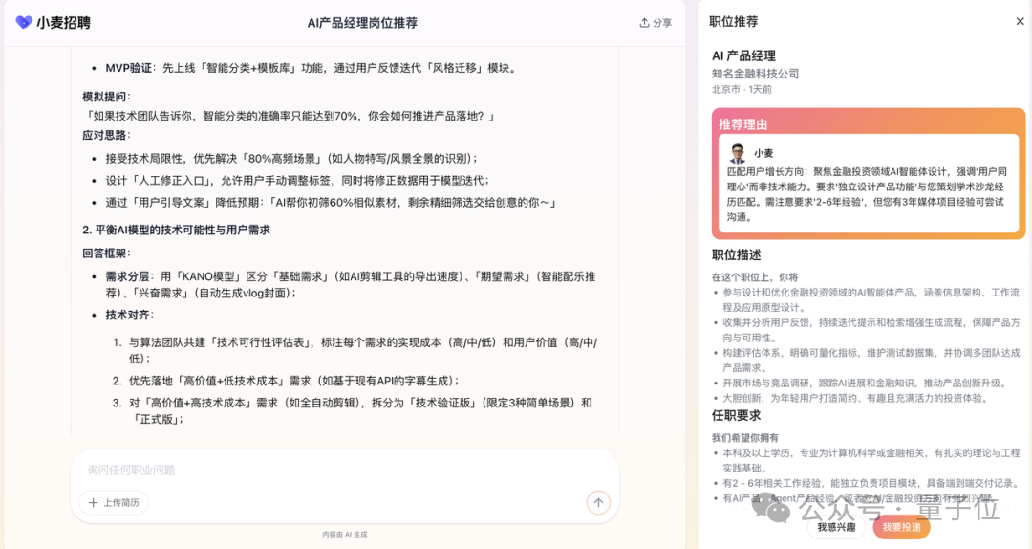This screenshot has width=1032, height=549.
Task: Click bullet 通过「用户引导文案」降低预期 line
Action: [x=333, y=203]
